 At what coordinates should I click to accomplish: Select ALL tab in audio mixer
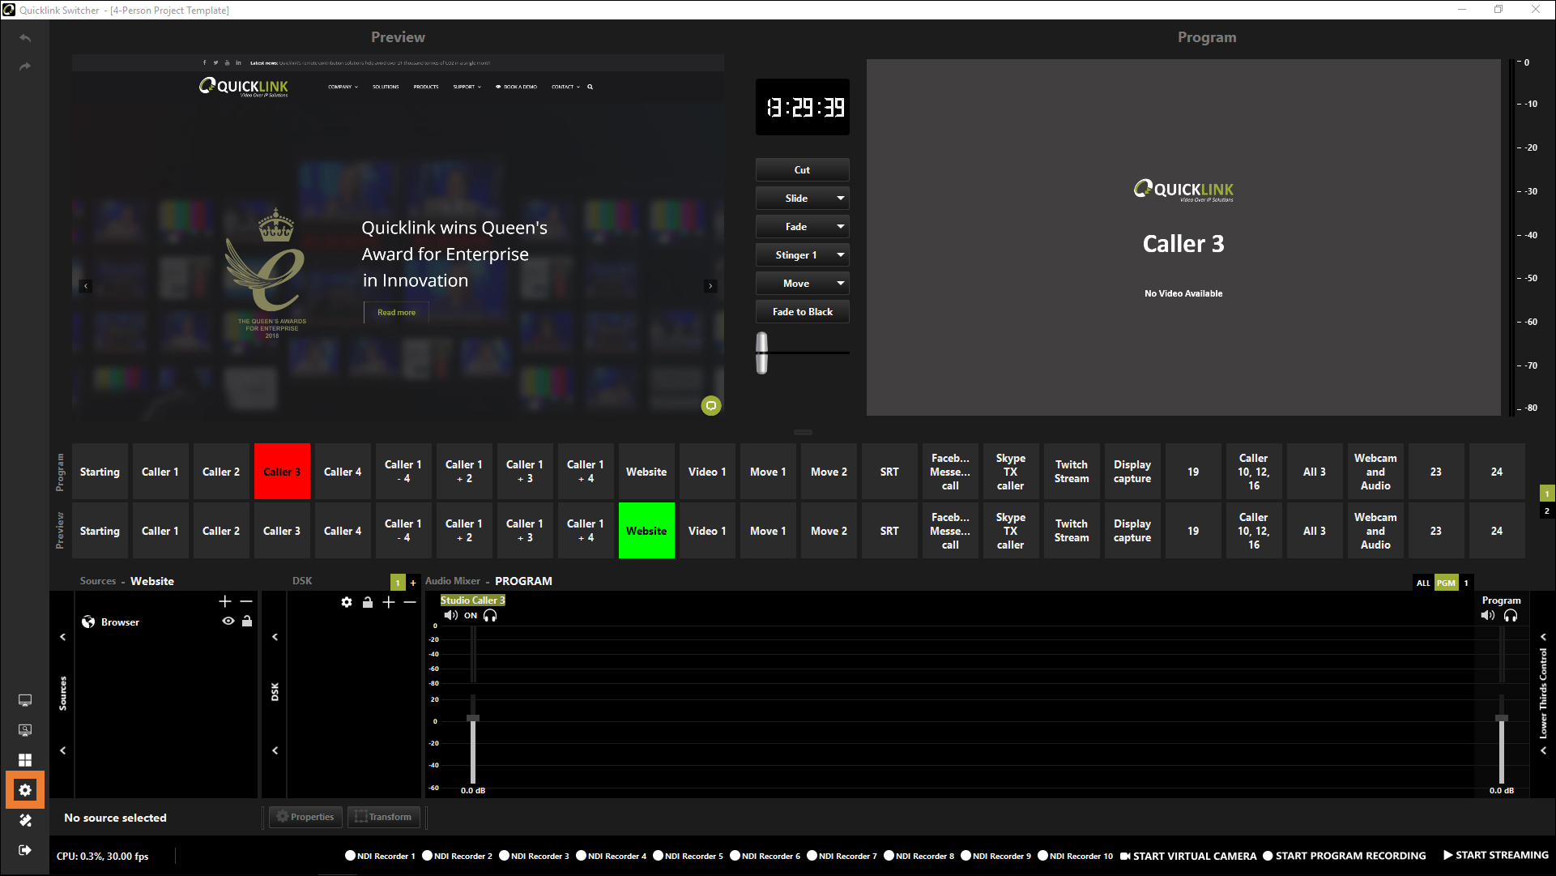click(1423, 583)
